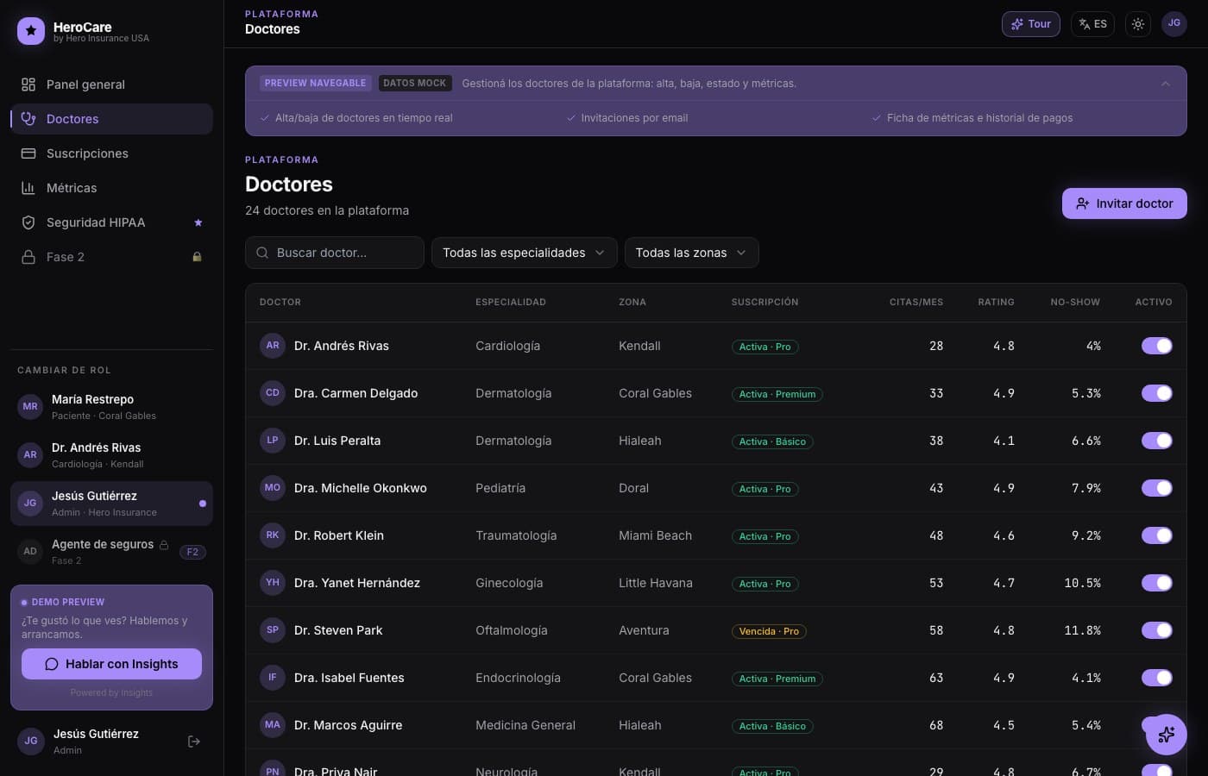This screenshot has height=776, width=1208.
Task: Open Seguridad HIPAA in the sidebar
Action: point(111,222)
